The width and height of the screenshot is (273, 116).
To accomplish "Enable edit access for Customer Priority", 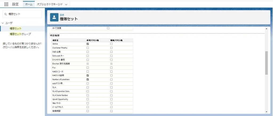I will [111, 48].
